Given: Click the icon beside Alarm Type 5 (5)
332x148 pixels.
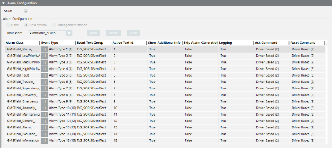Looking at the screenshot, I should coord(44,75).
